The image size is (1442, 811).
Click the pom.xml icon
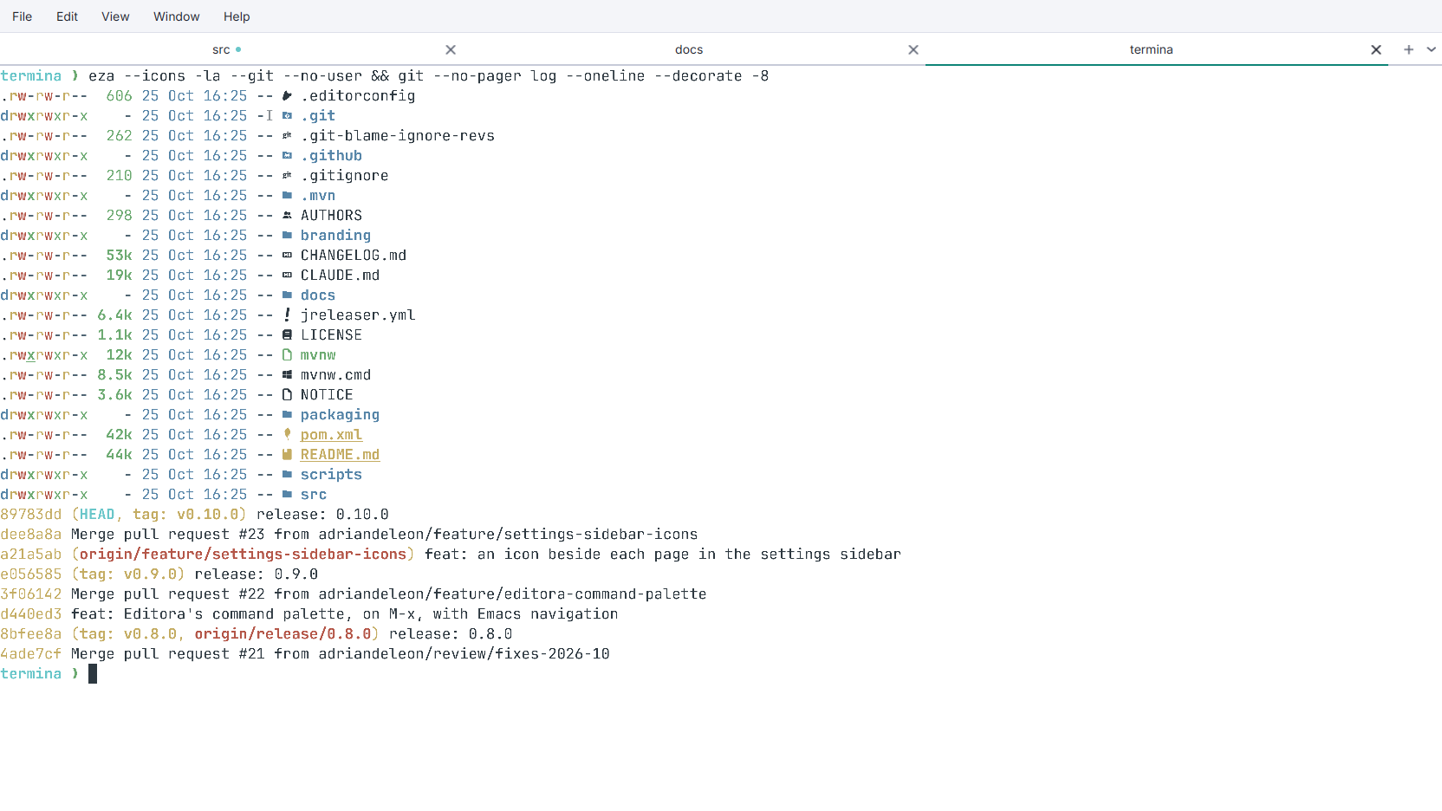click(287, 435)
